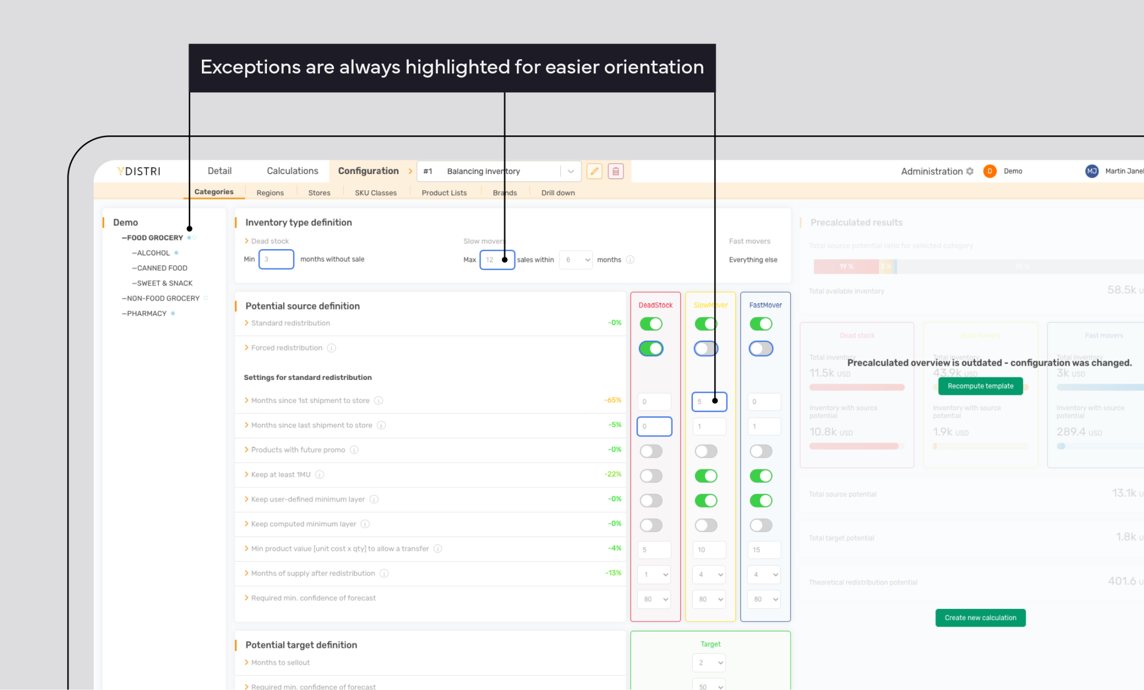
Task: Click Create new calculation button
Action: tap(980, 618)
